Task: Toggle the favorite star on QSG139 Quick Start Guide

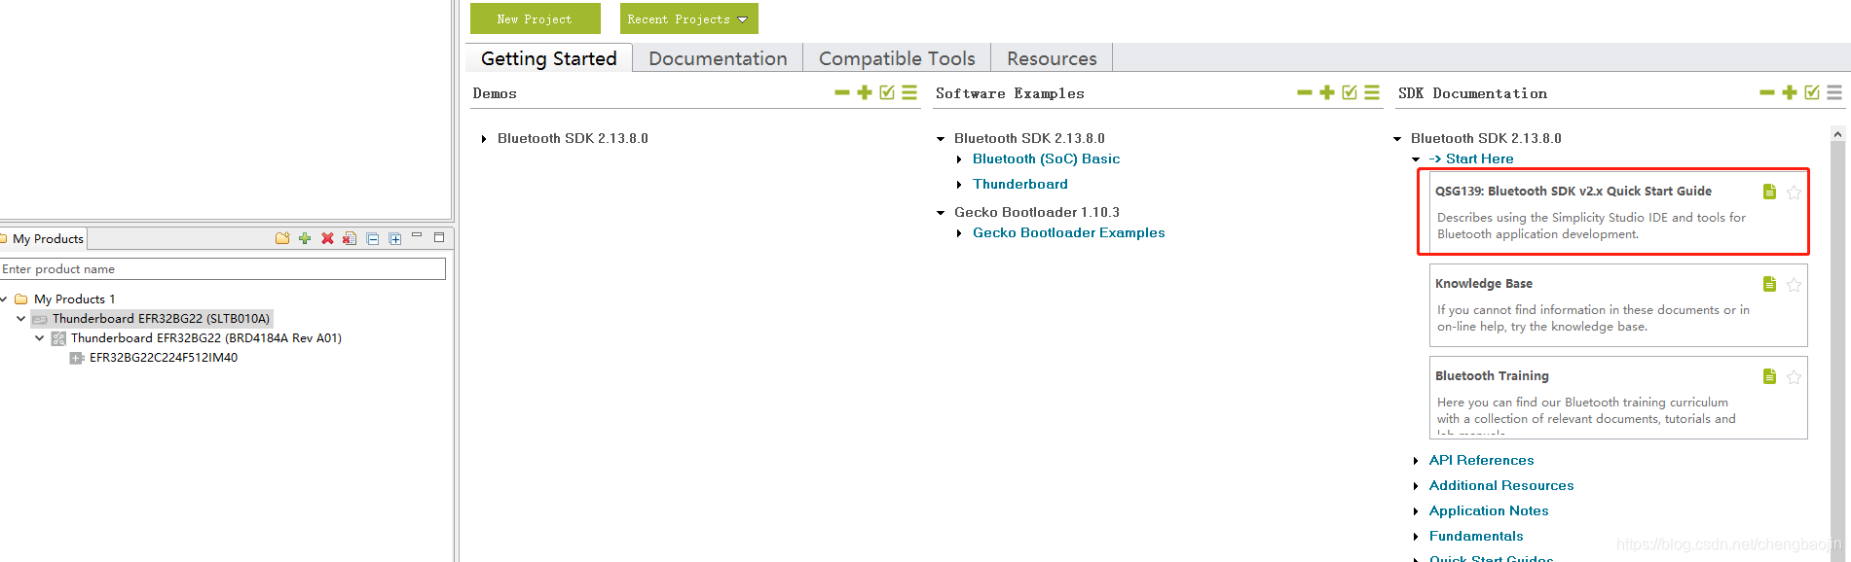Action: [x=1794, y=192]
